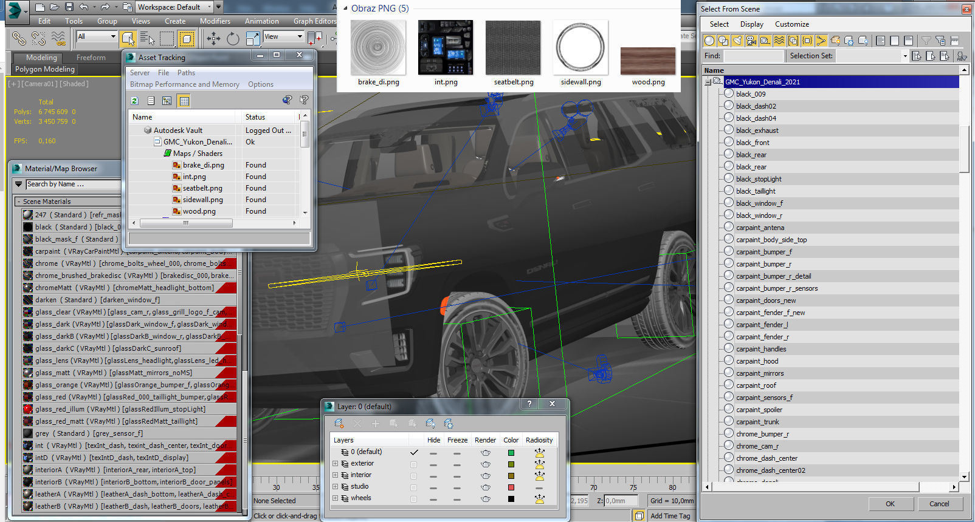Click the Open File folder icon
The image size is (975, 522).
54,7
